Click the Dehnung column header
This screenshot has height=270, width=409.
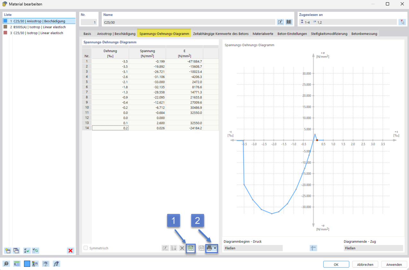[110, 53]
